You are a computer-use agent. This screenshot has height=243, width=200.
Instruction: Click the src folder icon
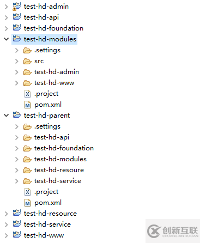pyautogui.click(x=27, y=61)
